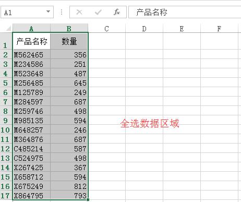
Task: Select row 17 header
Action: point(6,195)
